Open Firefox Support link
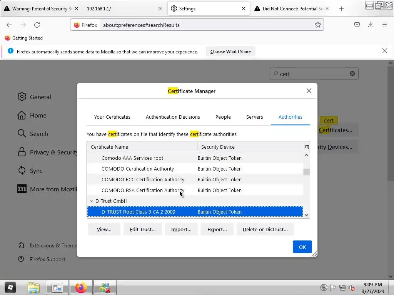Viewport: 394px width, 295px height. point(42,259)
